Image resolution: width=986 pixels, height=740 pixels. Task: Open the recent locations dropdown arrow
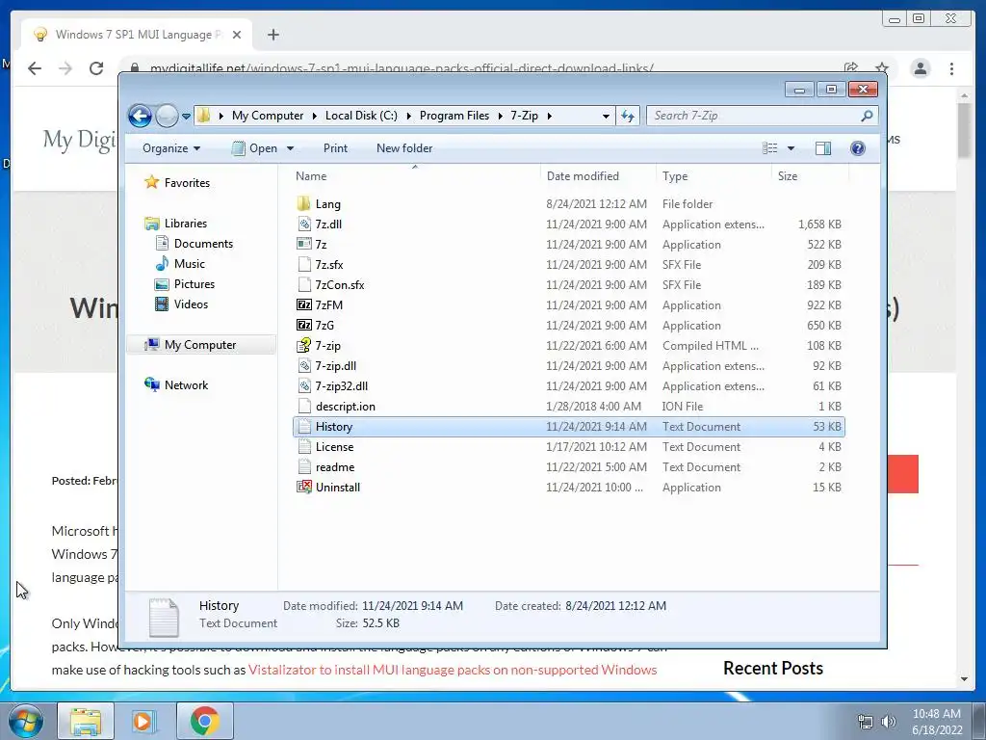pyautogui.click(x=186, y=117)
